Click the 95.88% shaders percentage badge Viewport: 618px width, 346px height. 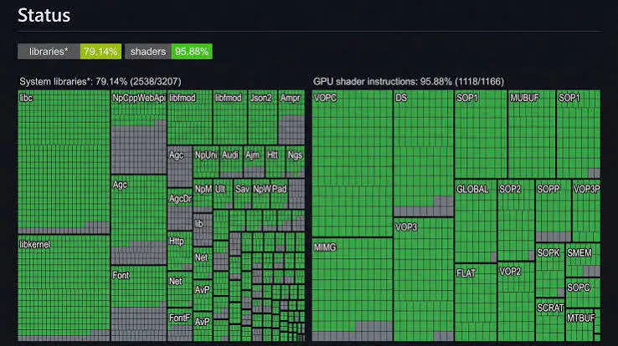point(192,52)
